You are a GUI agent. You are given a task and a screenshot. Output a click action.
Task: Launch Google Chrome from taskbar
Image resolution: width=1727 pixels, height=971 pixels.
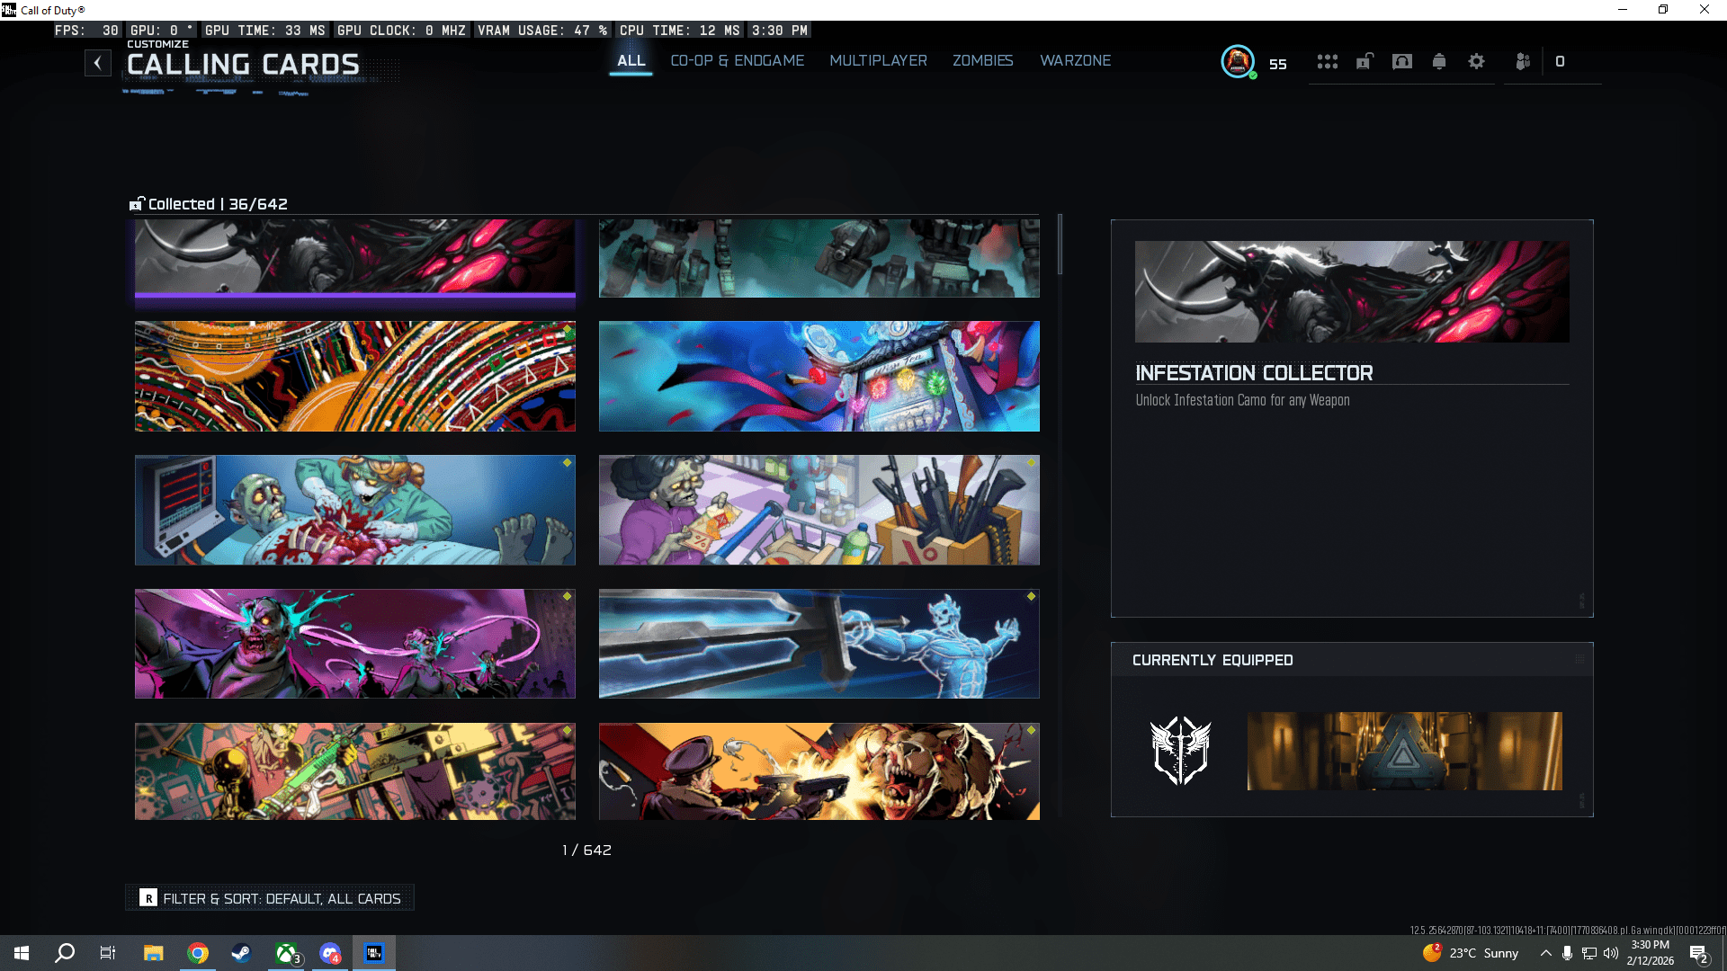(x=198, y=953)
